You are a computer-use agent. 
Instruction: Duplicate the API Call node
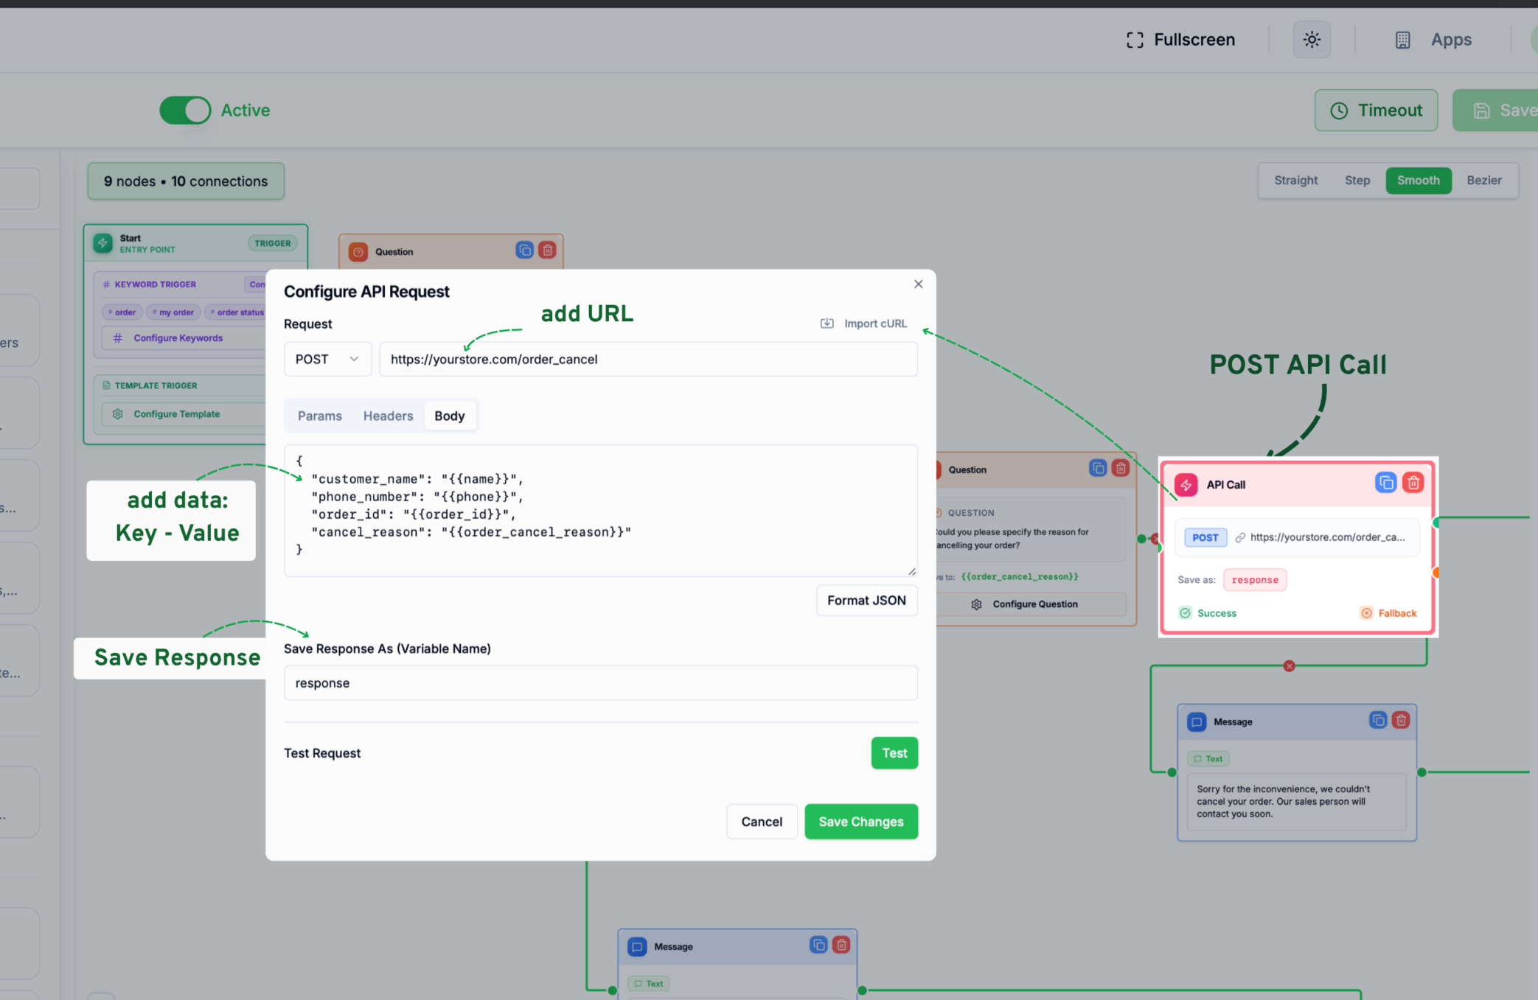point(1385,483)
